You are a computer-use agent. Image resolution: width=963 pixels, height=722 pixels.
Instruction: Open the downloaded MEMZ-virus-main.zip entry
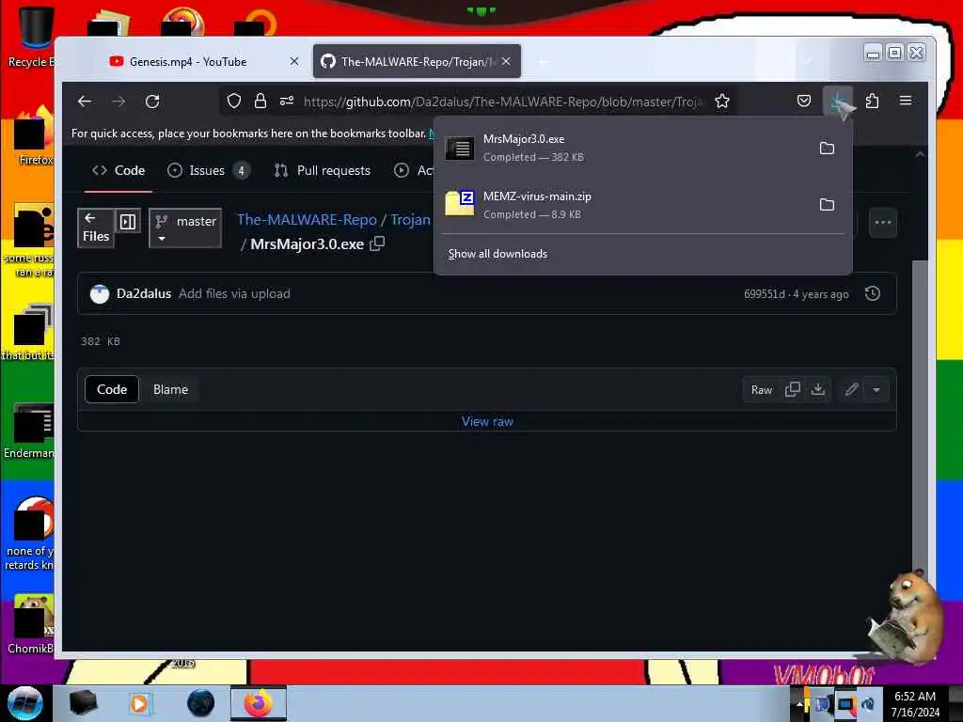pyautogui.click(x=624, y=204)
